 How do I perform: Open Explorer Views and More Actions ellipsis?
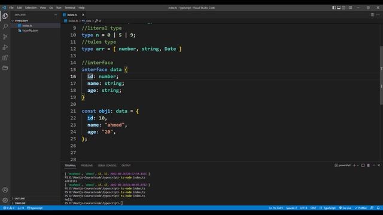click(56, 15)
